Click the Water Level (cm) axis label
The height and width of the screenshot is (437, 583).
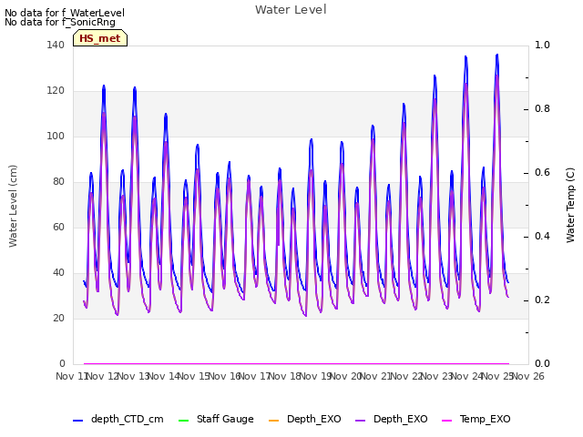(13, 206)
